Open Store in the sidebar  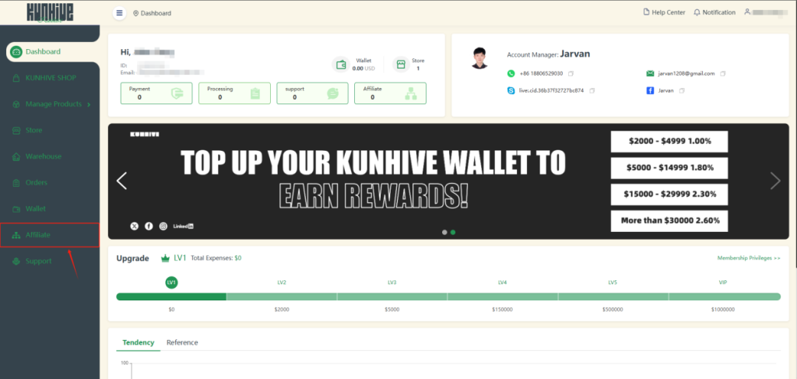(50, 130)
